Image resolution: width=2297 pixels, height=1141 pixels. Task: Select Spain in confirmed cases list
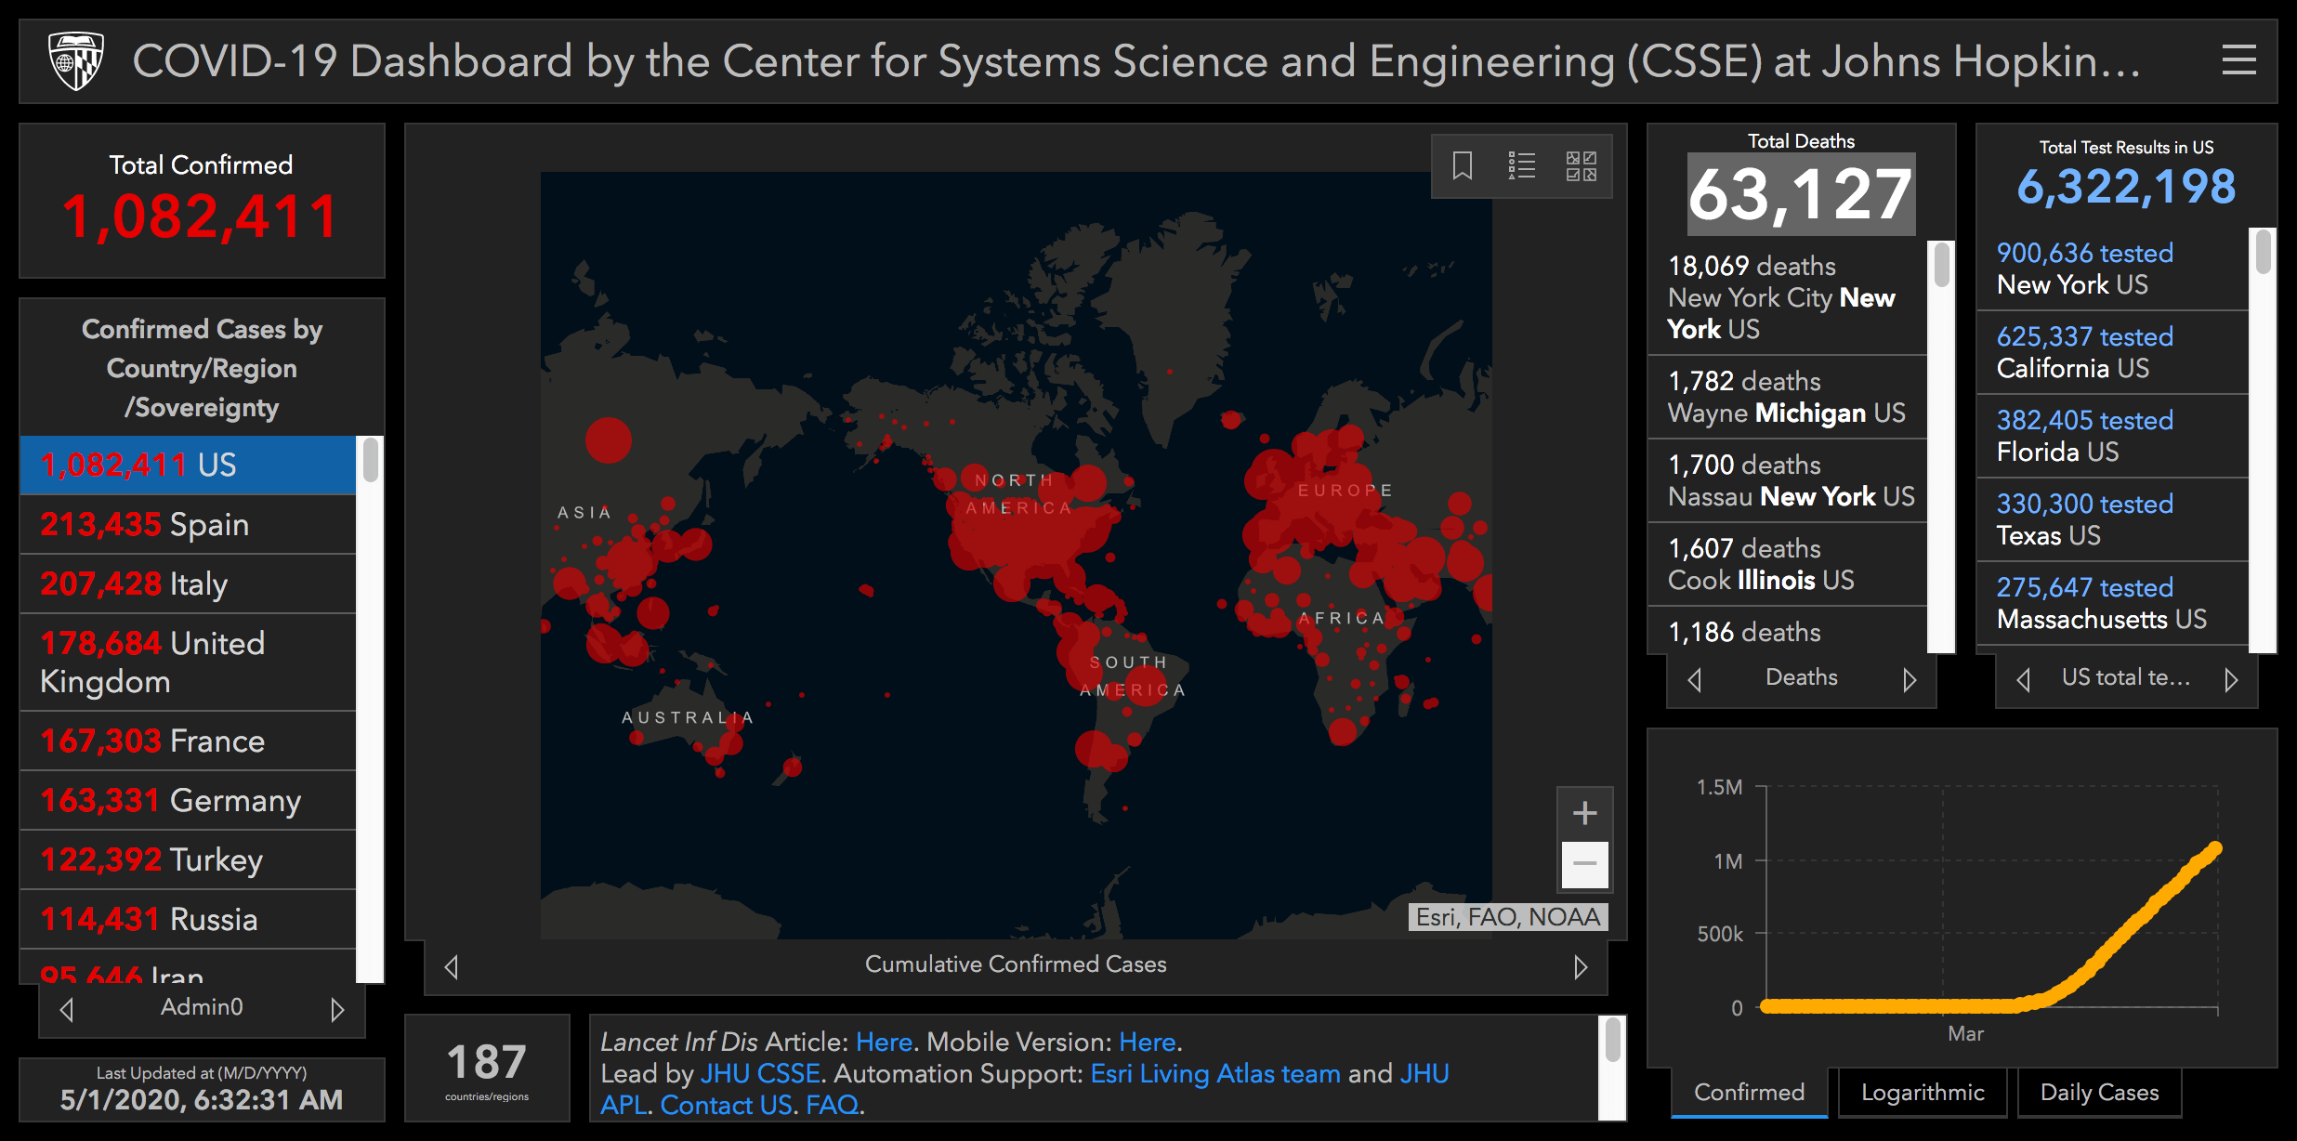point(188,524)
